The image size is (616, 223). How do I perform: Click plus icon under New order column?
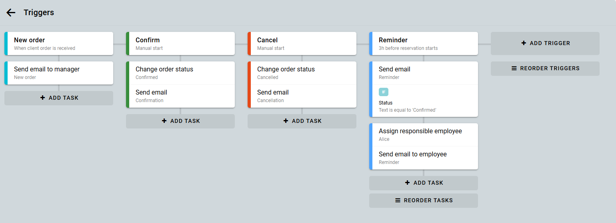(x=43, y=98)
